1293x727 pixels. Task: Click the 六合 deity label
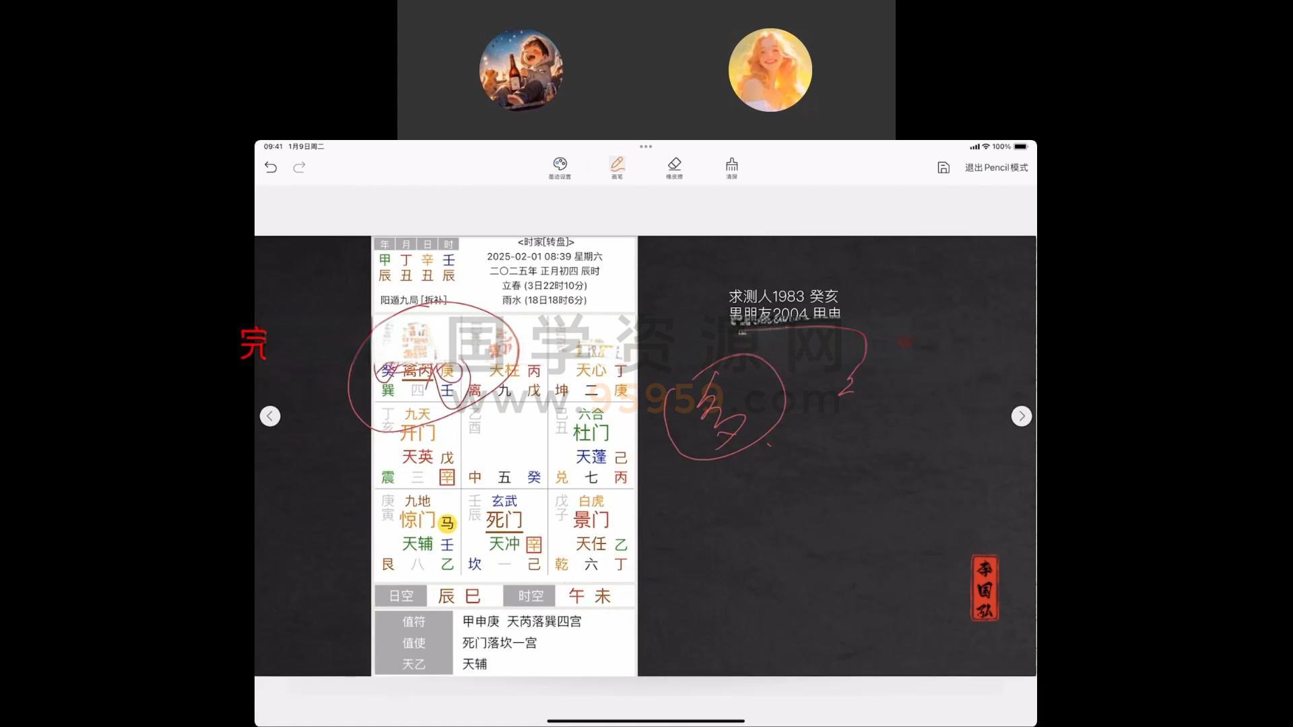point(591,414)
